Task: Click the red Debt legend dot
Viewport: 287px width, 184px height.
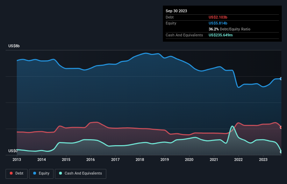Action: click(x=11, y=173)
